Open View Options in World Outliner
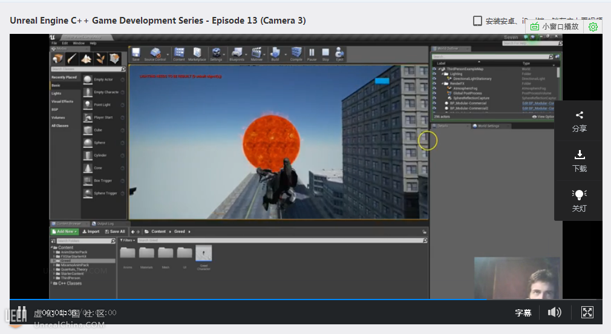Image resolution: width=611 pixels, height=334 pixels. [x=543, y=117]
